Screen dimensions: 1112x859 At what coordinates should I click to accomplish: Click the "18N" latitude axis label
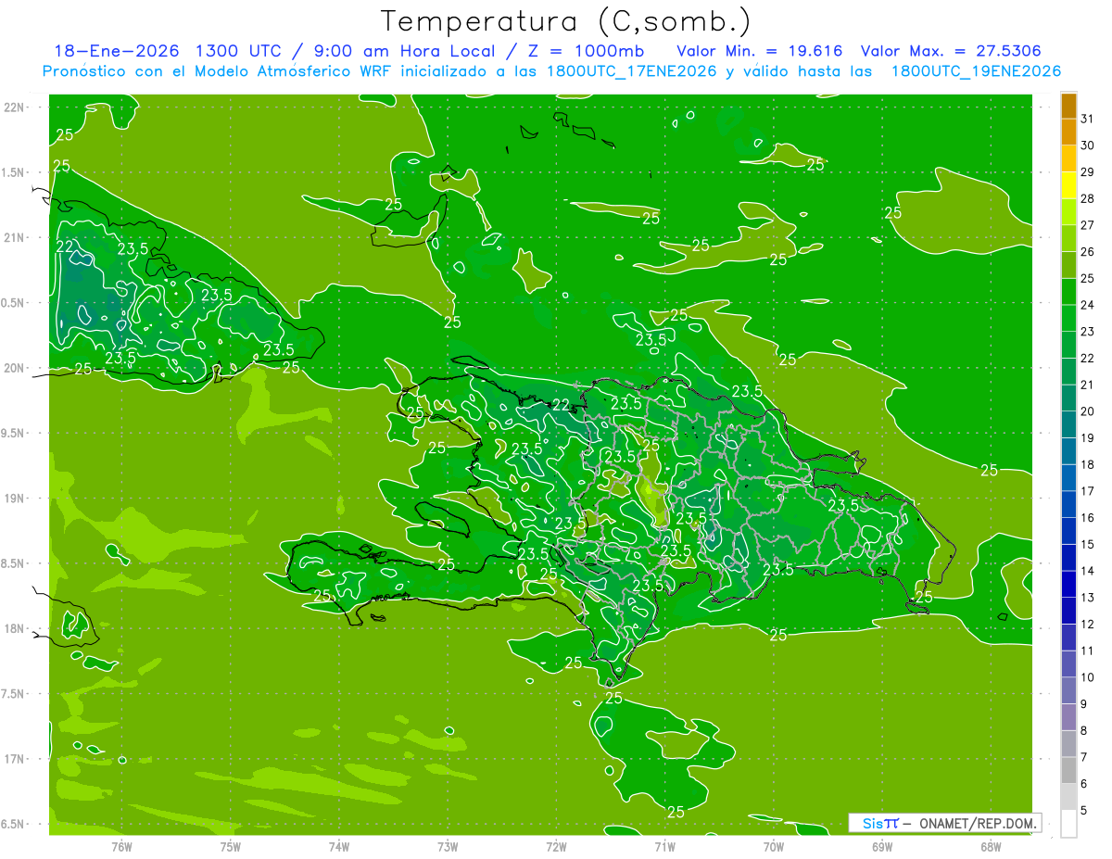point(14,628)
